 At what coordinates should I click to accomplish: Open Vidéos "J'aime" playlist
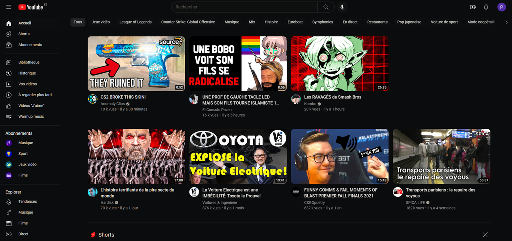[30, 106]
